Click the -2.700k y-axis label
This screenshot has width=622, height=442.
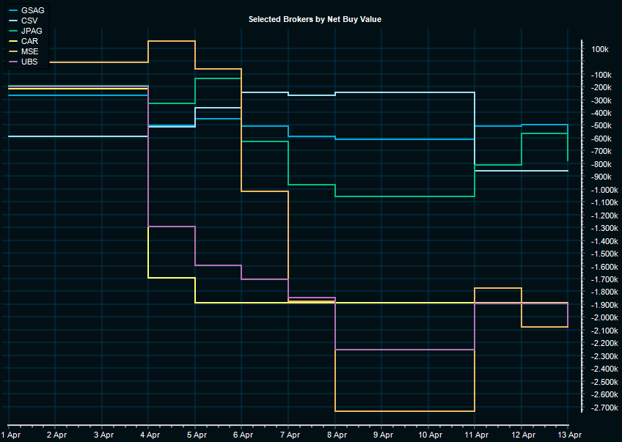tap(601, 408)
